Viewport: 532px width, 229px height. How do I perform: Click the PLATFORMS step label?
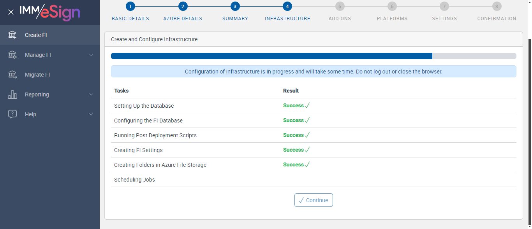tap(392, 19)
